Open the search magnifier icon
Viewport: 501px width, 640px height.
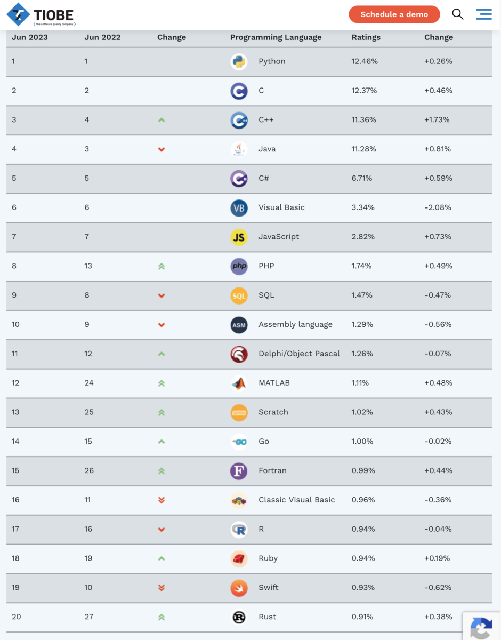tap(457, 14)
